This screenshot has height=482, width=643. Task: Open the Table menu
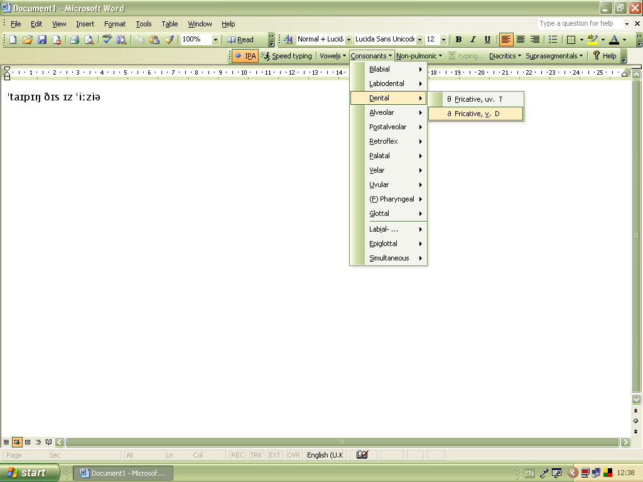click(x=170, y=24)
